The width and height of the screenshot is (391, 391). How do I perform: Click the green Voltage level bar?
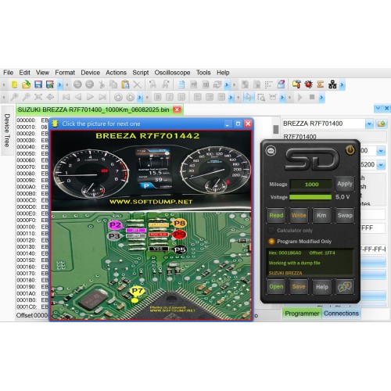click(x=310, y=197)
